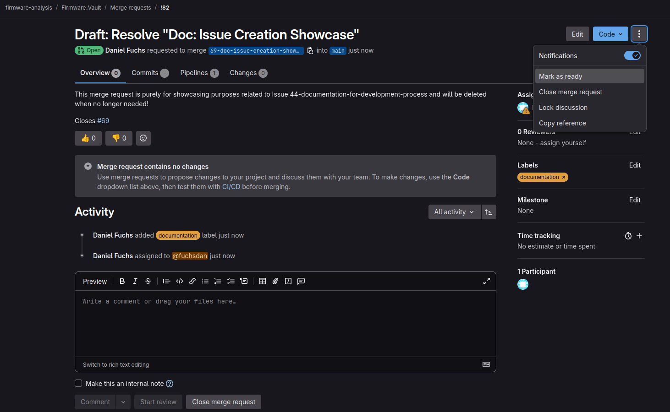Click the Italic formatting icon
670x412 pixels.
tap(135, 281)
